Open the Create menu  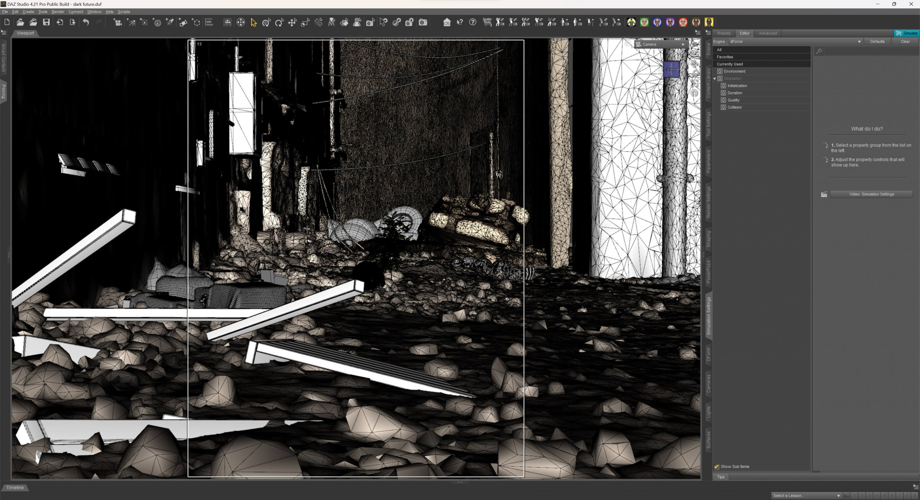point(28,12)
